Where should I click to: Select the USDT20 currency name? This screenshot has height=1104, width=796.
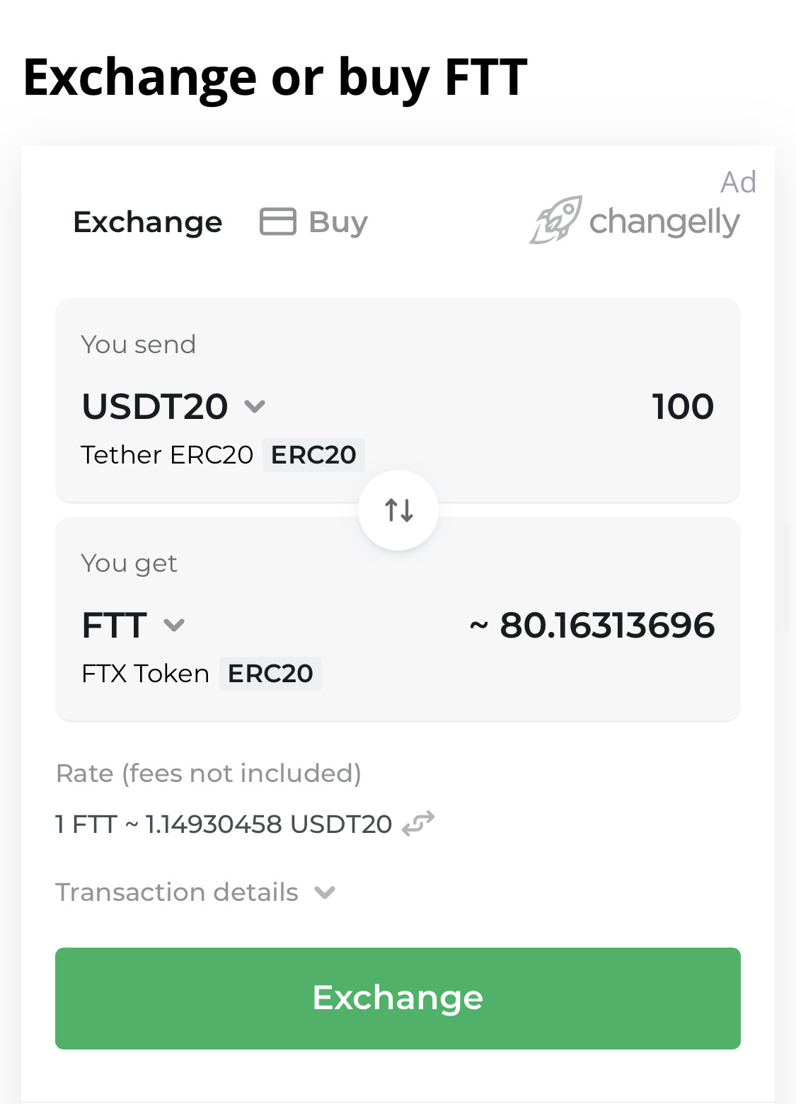[x=155, y=406]
